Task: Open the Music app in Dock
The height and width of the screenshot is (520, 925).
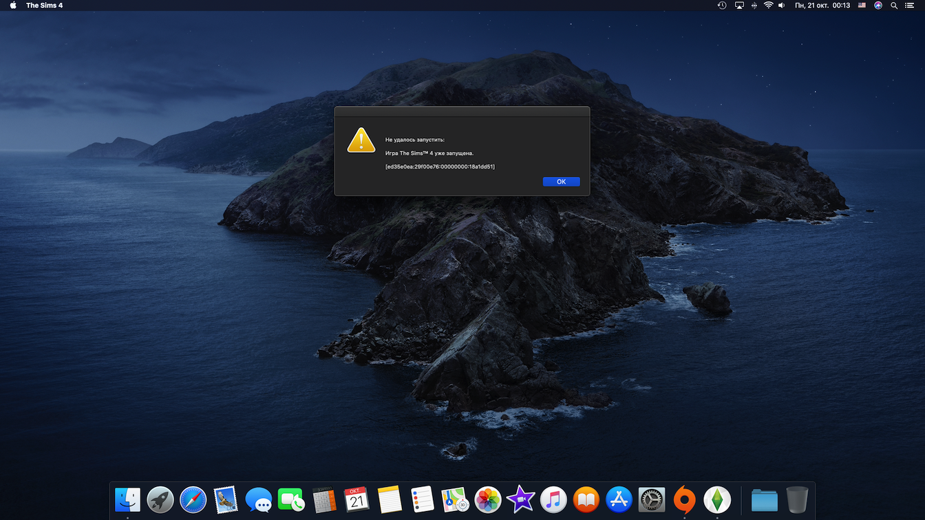Action: (x=553, y=500)
